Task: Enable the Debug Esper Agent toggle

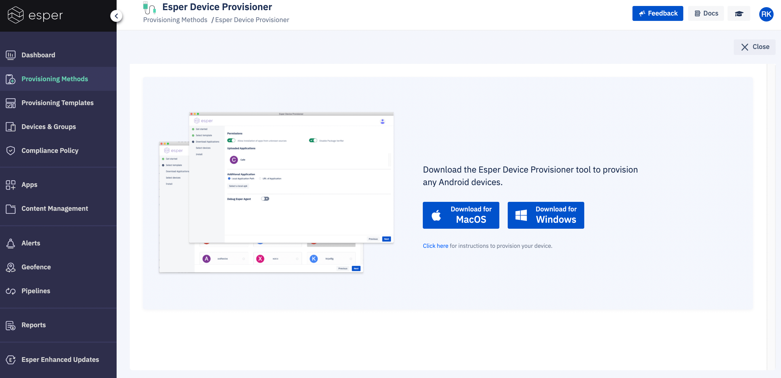Action: (x=265, y=199)
